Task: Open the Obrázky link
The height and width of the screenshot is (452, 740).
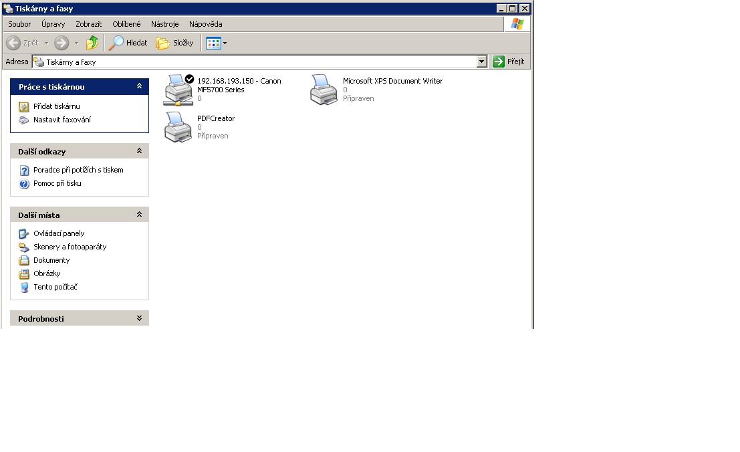Action: point(47,273)
